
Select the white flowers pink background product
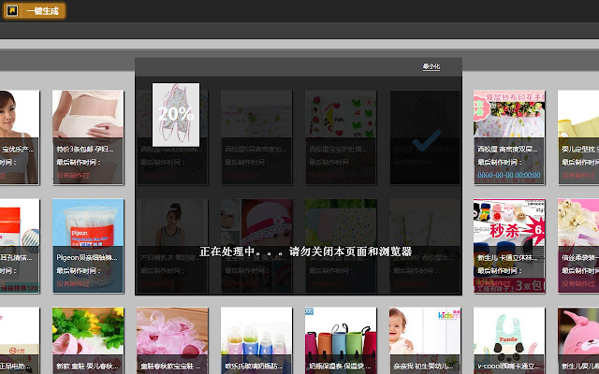[578, 246]
